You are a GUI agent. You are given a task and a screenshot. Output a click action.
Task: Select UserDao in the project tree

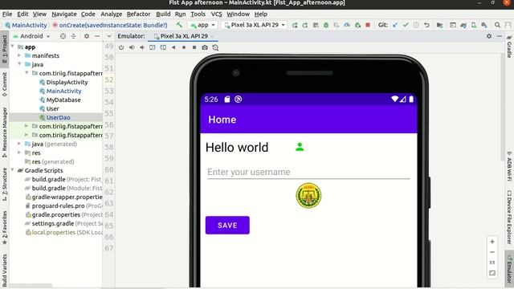(x=58, y=117)
